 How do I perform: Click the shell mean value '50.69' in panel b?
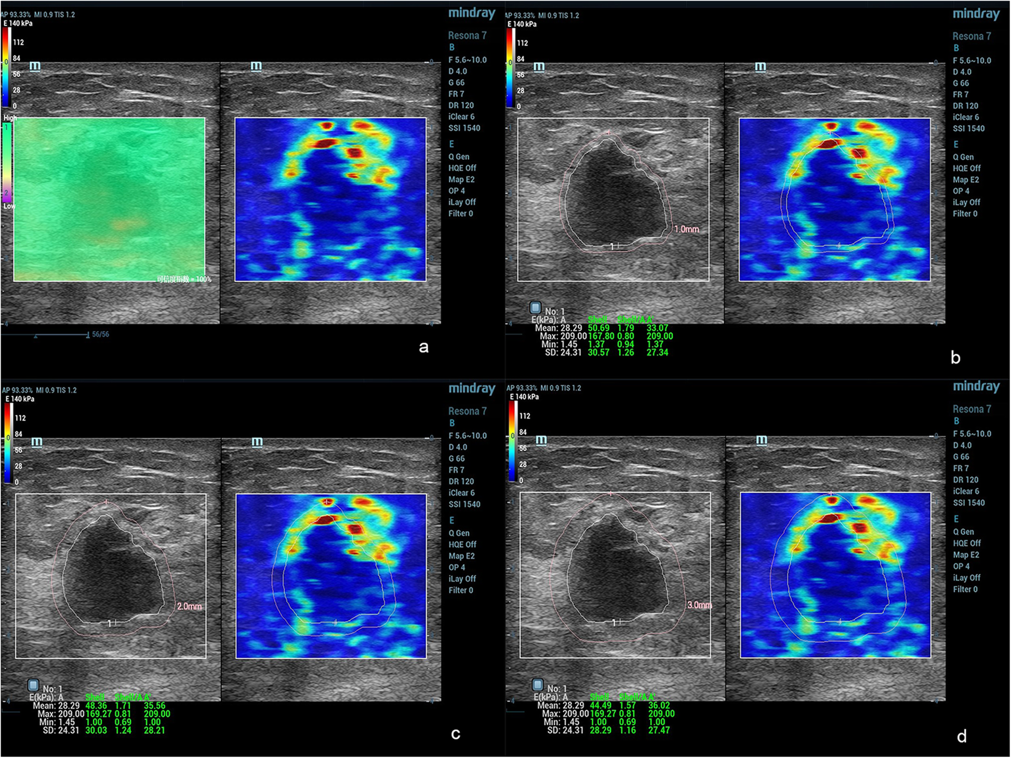[598, 328]
